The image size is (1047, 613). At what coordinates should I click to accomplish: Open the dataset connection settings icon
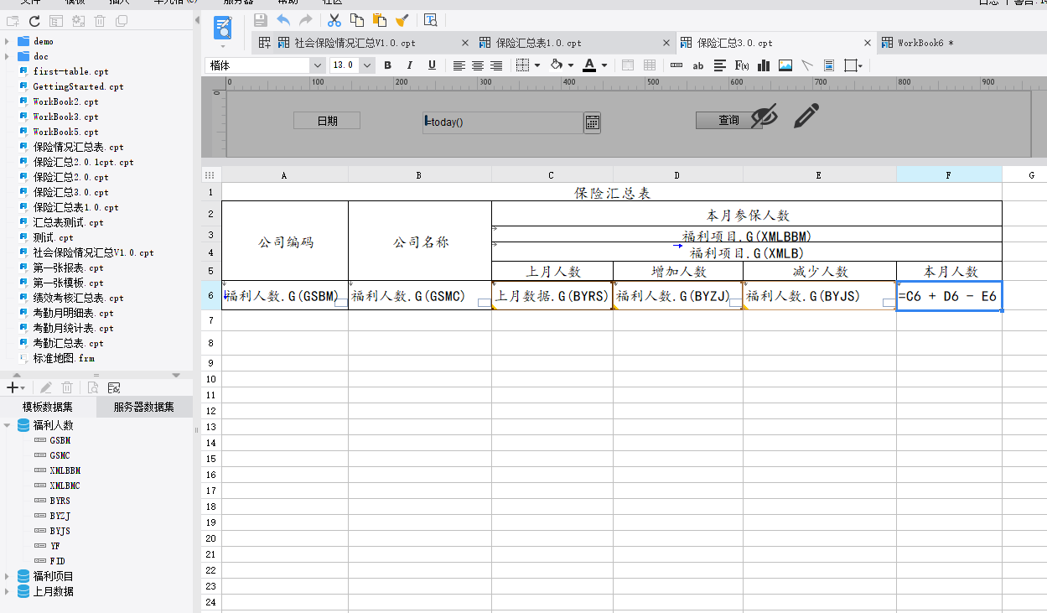tap(114, 387)
